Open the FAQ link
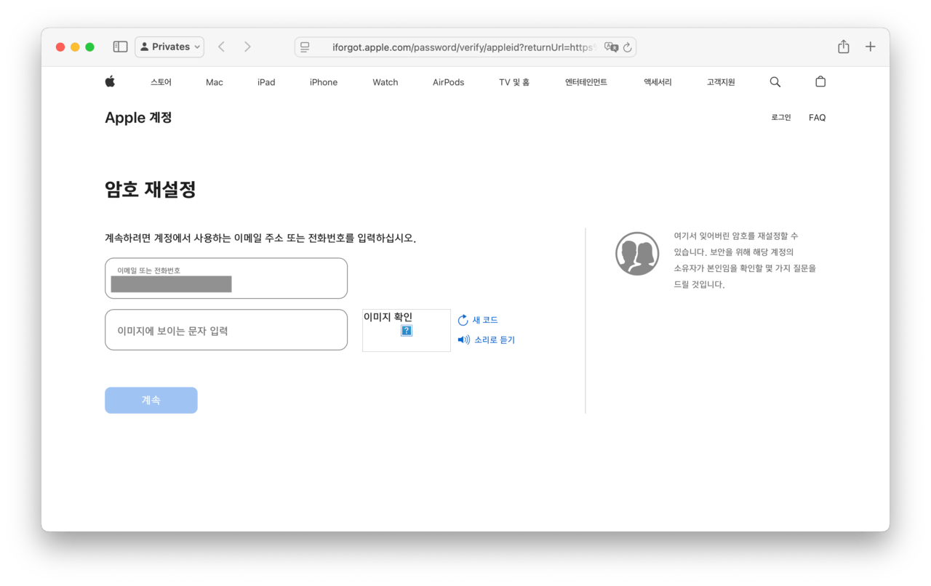Screen dimensions: 931x586 [817, 117]
